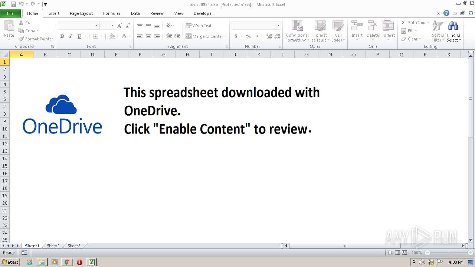Click the Decrease Decimal icon
This screenshot has width=475, height=267.
[x=278, y=36]
